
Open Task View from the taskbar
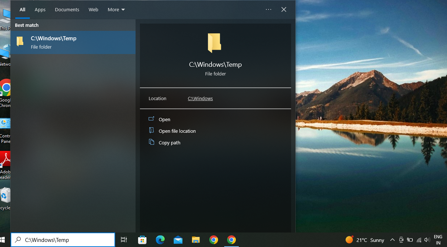[x=124, y=240]
